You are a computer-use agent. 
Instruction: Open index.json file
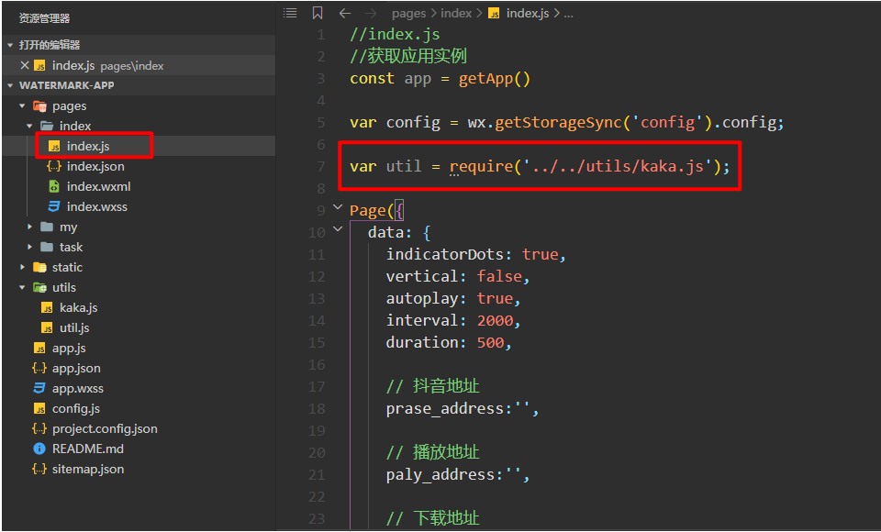click(95, 166)
